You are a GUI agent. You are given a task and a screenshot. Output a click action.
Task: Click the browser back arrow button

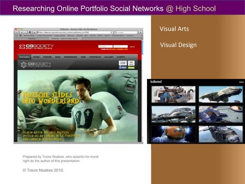coord(22,32)
